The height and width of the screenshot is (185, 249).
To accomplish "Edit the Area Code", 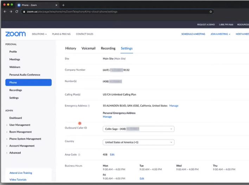I will (112, 154).
